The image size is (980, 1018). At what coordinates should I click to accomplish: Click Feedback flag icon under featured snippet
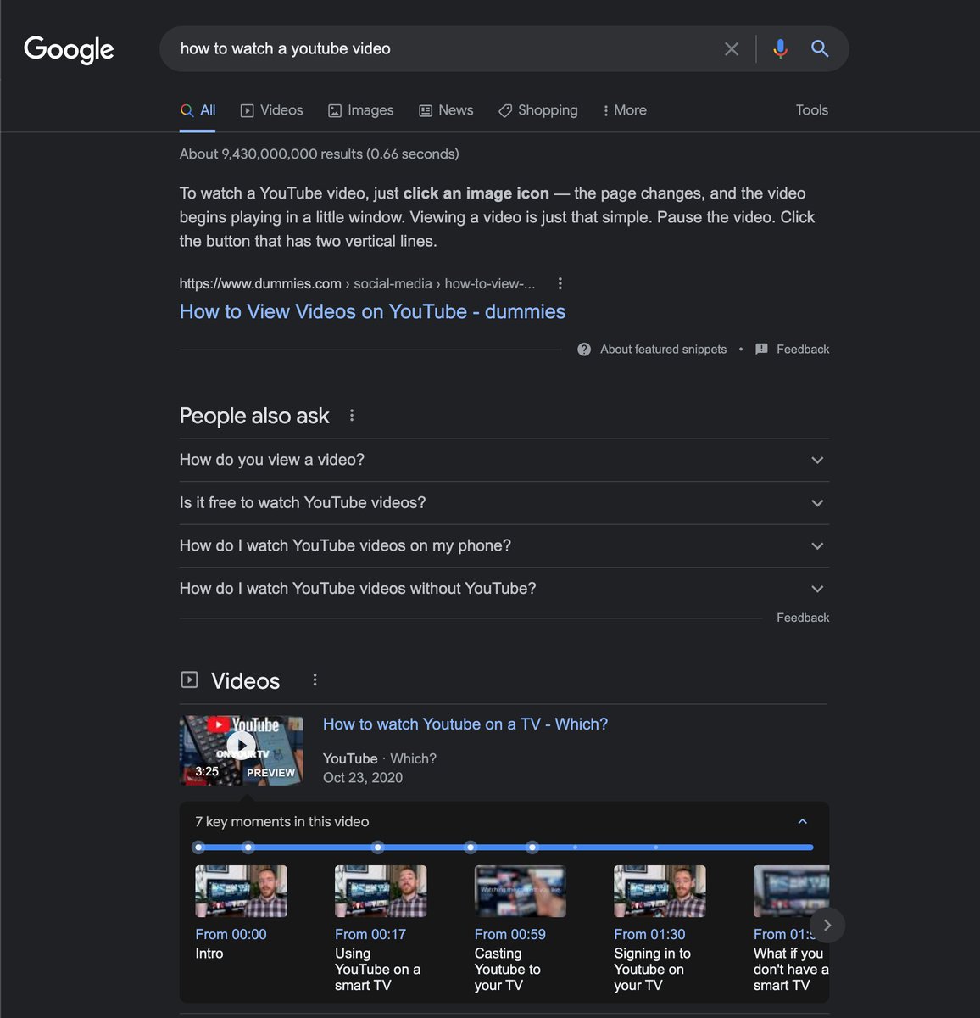(761, 350)
